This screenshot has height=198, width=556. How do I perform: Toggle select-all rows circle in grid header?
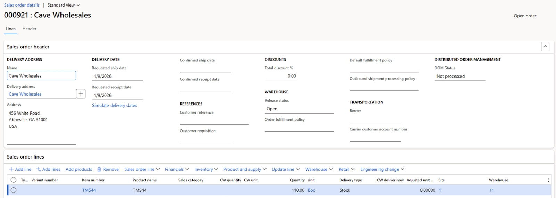coord(14,180)
